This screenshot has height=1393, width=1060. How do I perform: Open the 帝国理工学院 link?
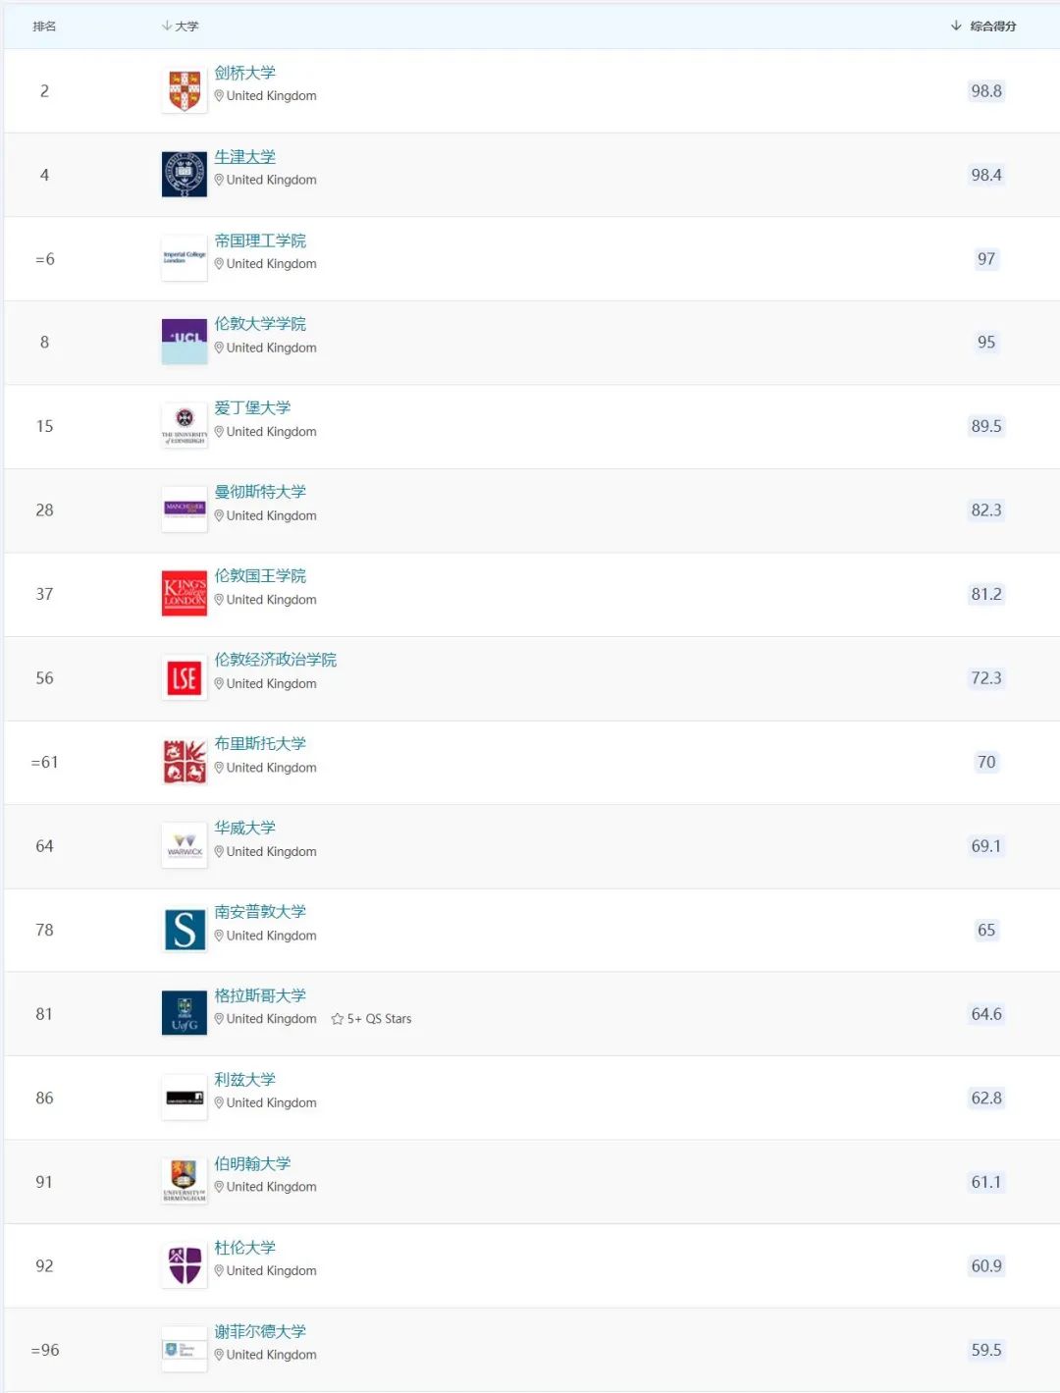point(260,241)
